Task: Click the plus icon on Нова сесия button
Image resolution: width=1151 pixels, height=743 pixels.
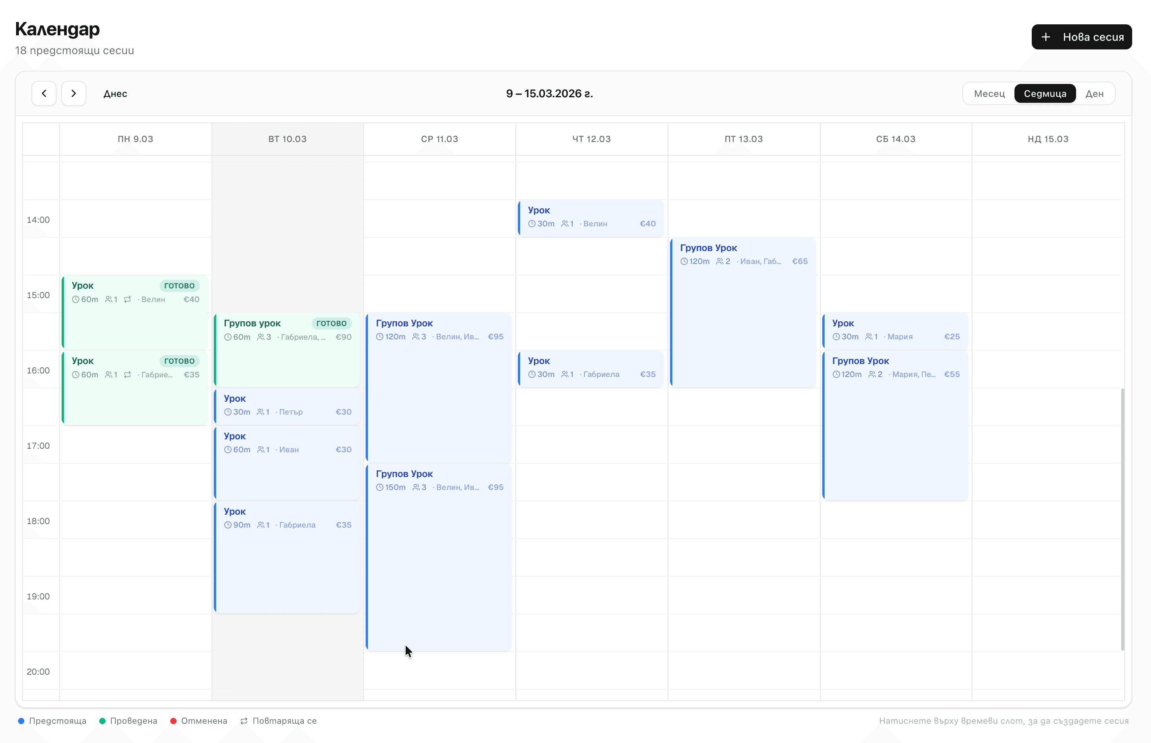Action: tap(1046, 36)
